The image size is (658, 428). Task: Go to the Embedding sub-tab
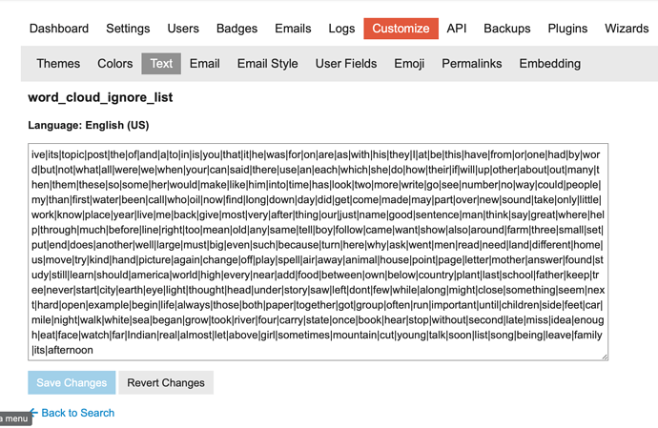click(x=549, y=63)
